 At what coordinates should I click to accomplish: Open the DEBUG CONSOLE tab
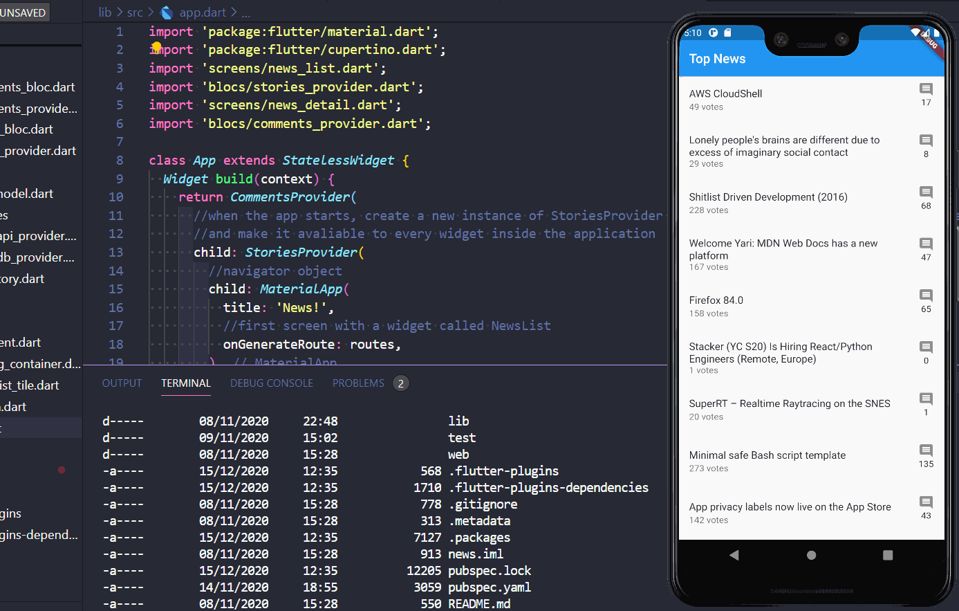(272, 383)
